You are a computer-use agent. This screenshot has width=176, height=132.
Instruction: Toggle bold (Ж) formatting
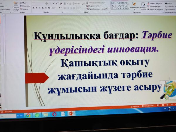click(33, 8)
